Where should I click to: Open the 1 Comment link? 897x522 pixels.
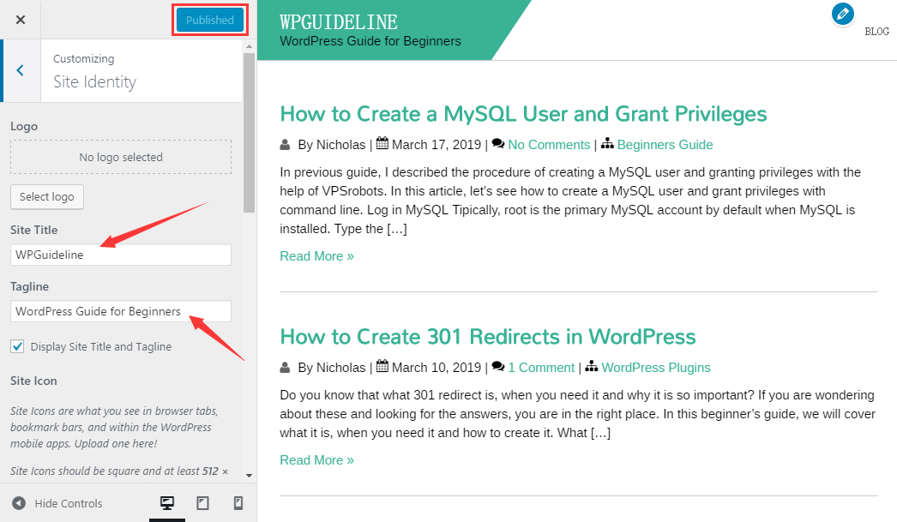click(541, 367)
